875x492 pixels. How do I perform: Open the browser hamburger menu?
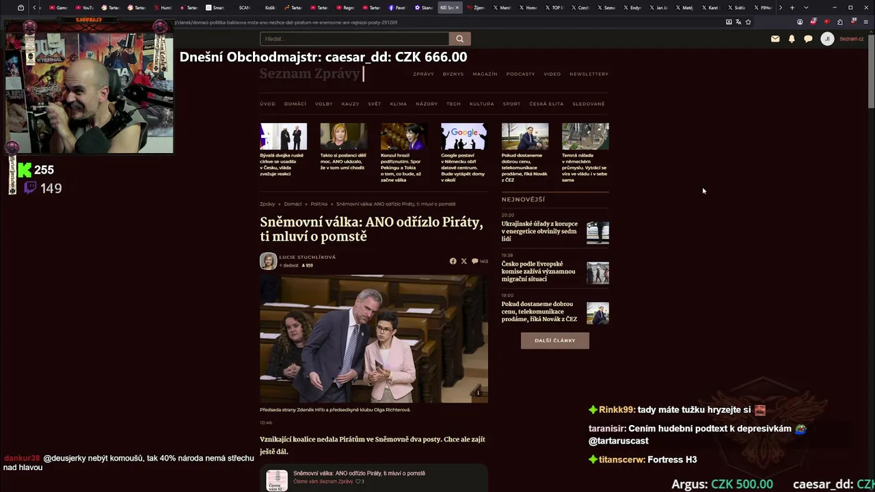coord(865,22)
